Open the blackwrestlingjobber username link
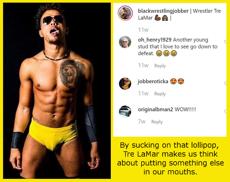 163,11
